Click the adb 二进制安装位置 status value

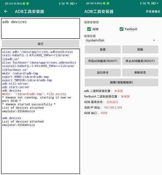119,91
